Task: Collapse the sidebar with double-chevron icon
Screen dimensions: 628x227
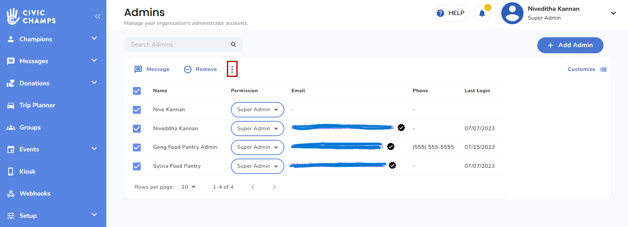Action: (98, 16)
